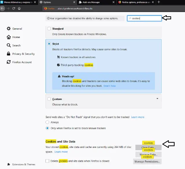Close the Add-ons Manager tab

(x=114, y=2)
